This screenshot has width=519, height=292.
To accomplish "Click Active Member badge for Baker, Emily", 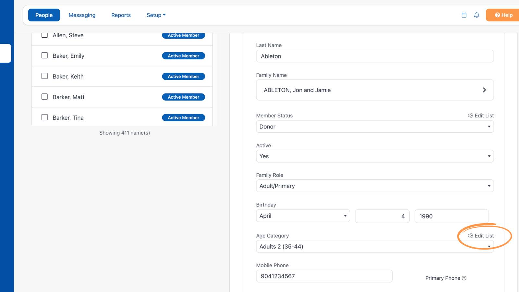I will [184, 56].
